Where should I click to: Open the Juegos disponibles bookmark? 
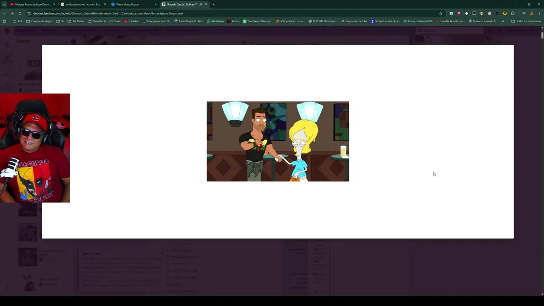[354, 21]
